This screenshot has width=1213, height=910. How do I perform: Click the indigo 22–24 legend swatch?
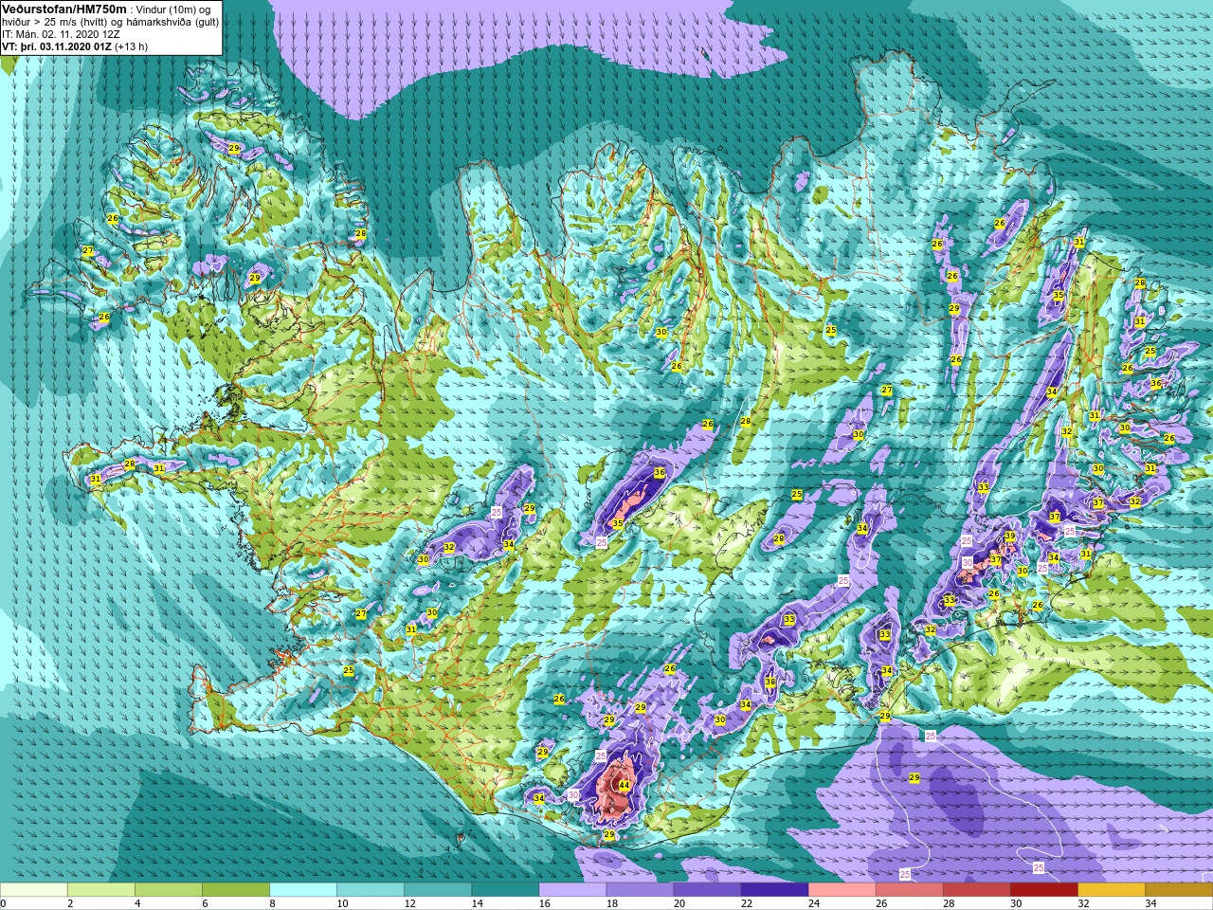(x=774, y=890)
